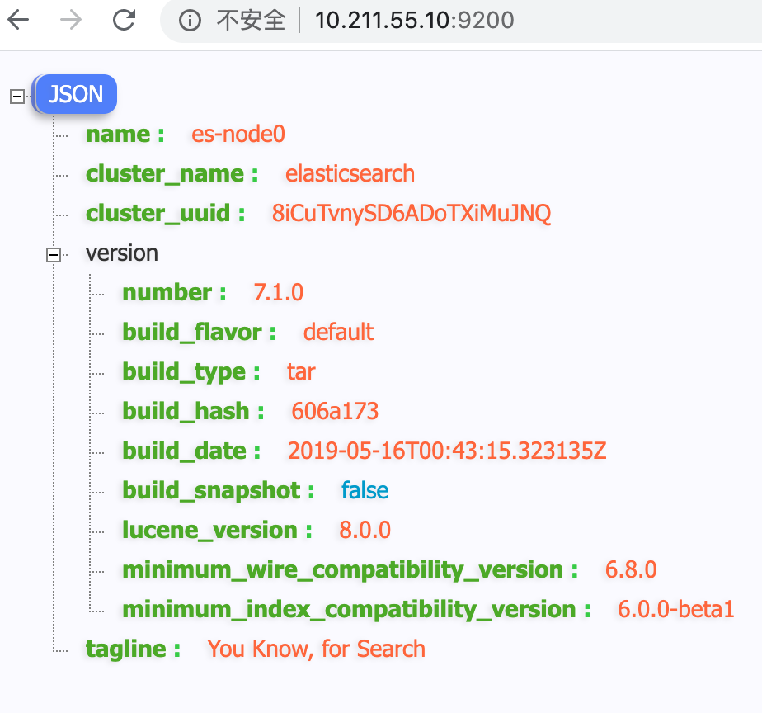Screen dimensions: 762x713
Task: Select the cluster_name key
Action: click(x=172, y=174)
